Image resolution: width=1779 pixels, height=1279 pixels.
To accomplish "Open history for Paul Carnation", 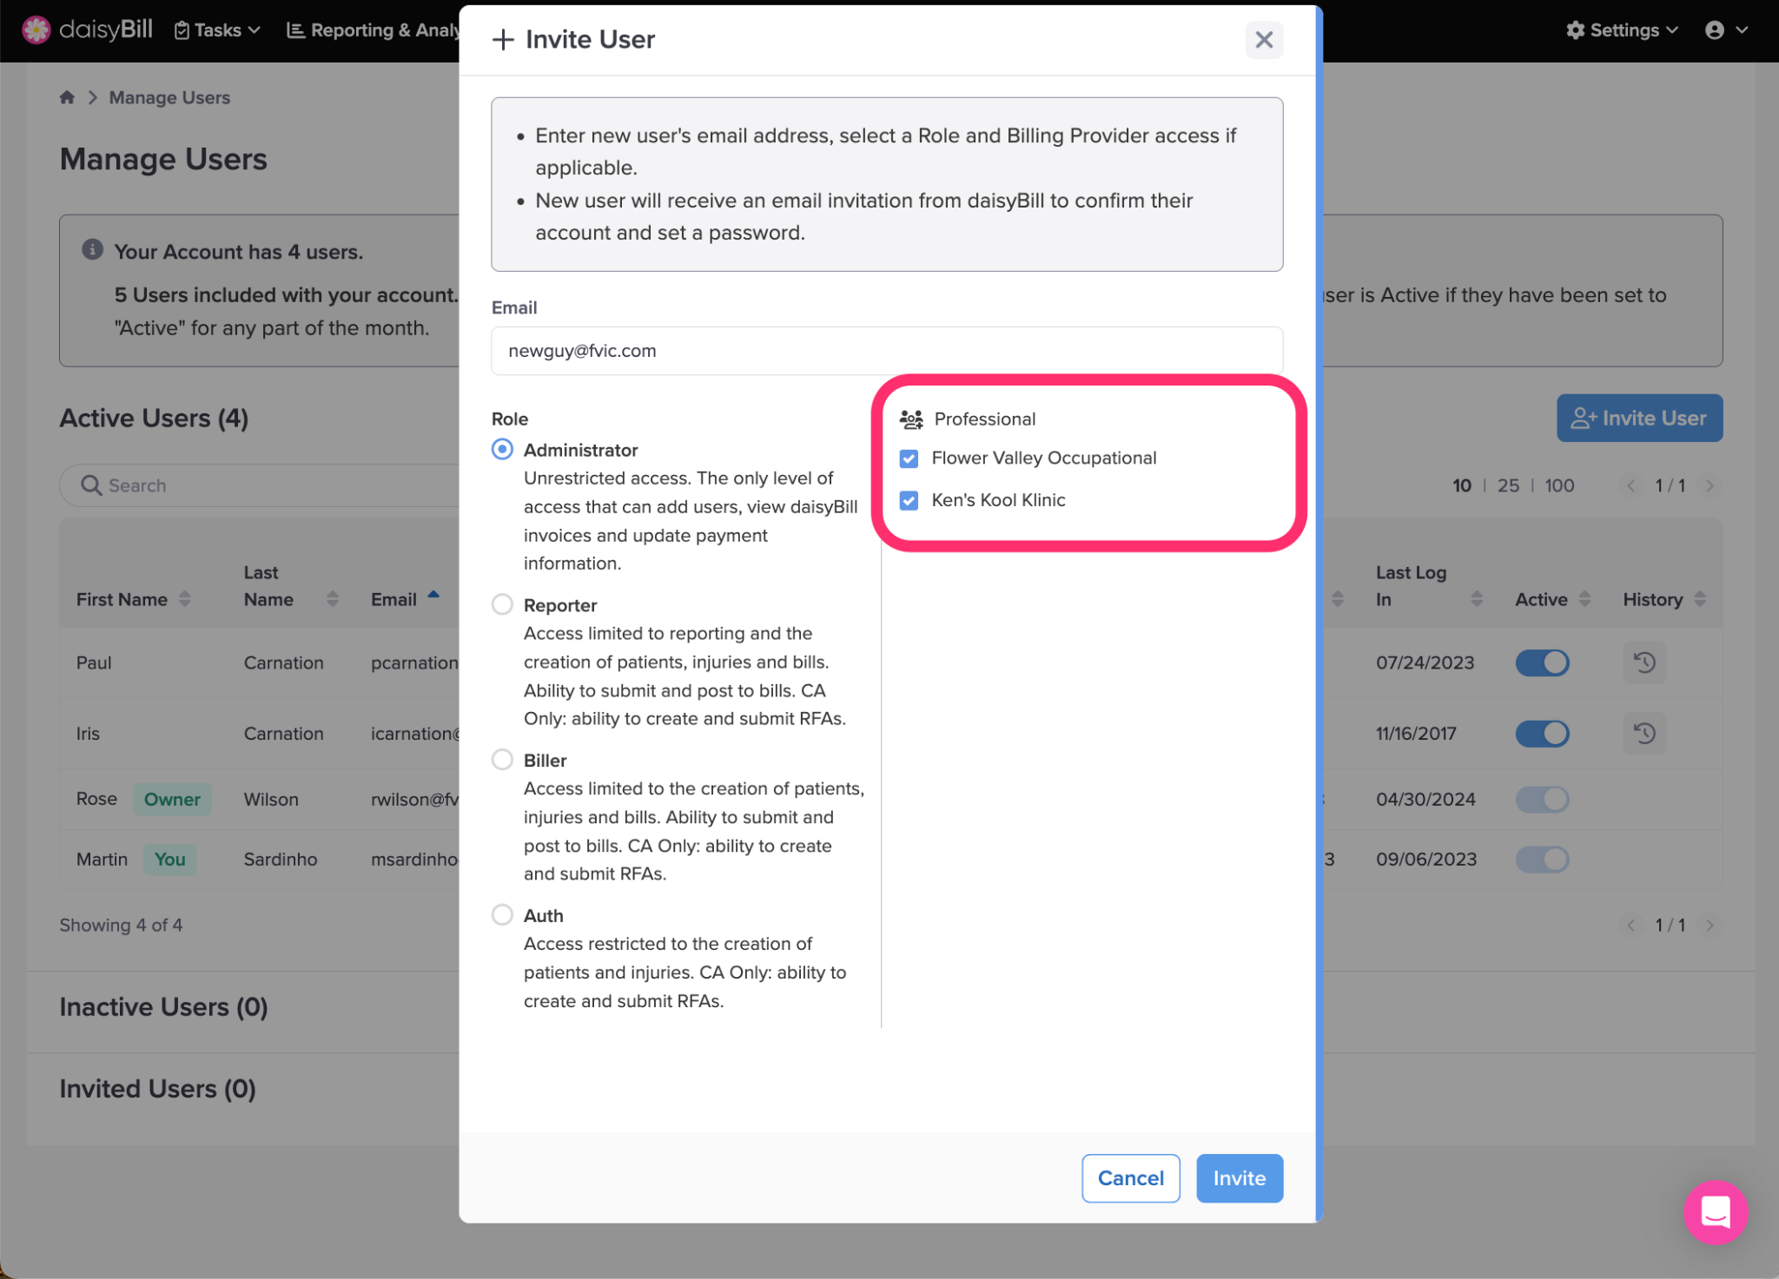I will click(1643, 663).
